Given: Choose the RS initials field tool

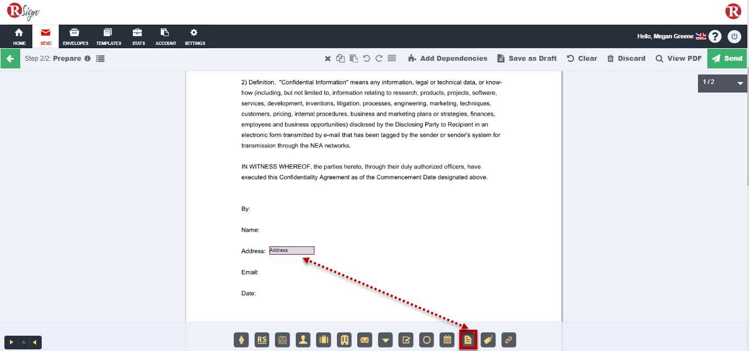Looking at the screenshot, I should coord(262,340).
